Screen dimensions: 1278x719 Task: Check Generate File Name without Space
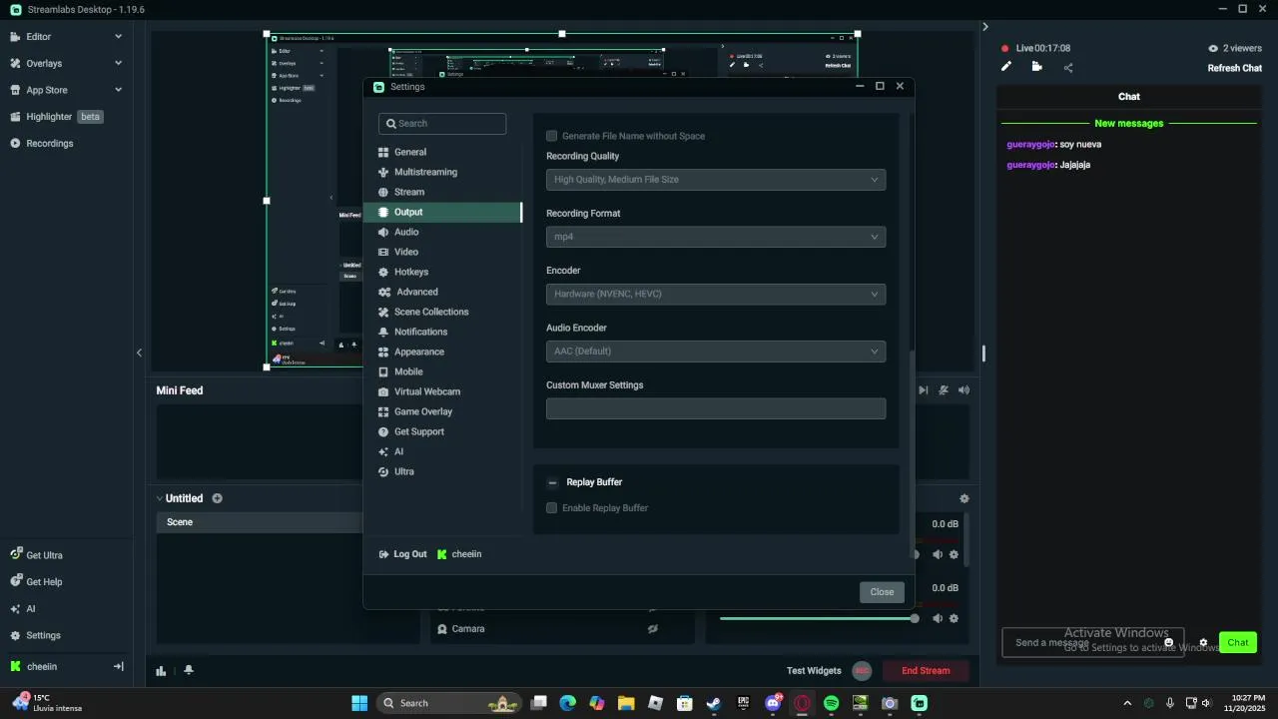pyautogui.click(x=551, y=136)
